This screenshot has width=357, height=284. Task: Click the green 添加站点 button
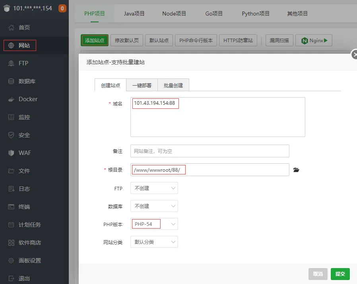(x=95, y=40)
